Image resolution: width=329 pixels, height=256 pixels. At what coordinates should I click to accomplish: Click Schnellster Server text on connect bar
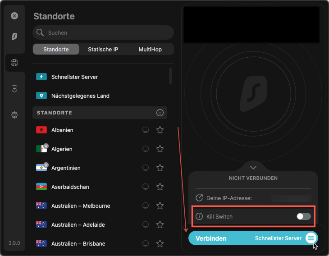coord(278,238)
